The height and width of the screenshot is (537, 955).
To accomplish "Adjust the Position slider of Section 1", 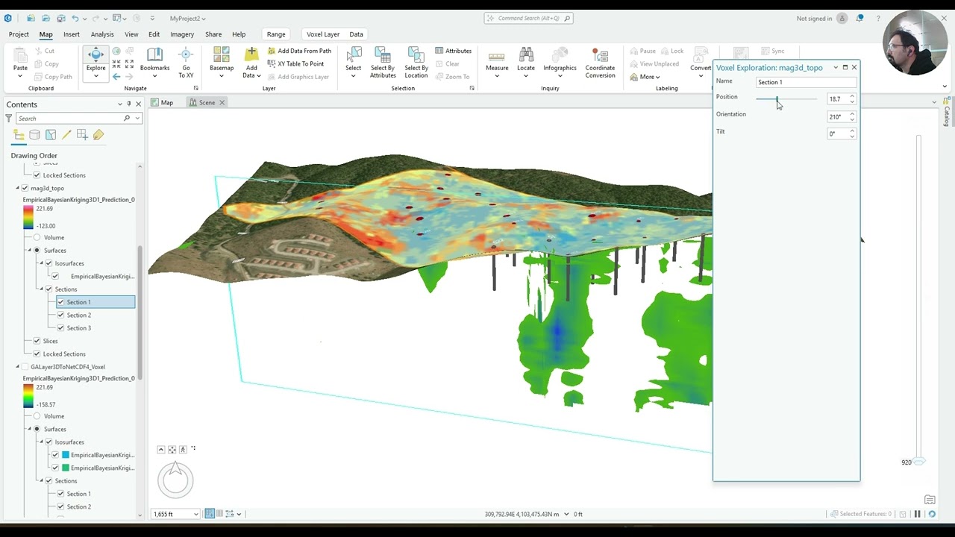I will click(777, 99).
